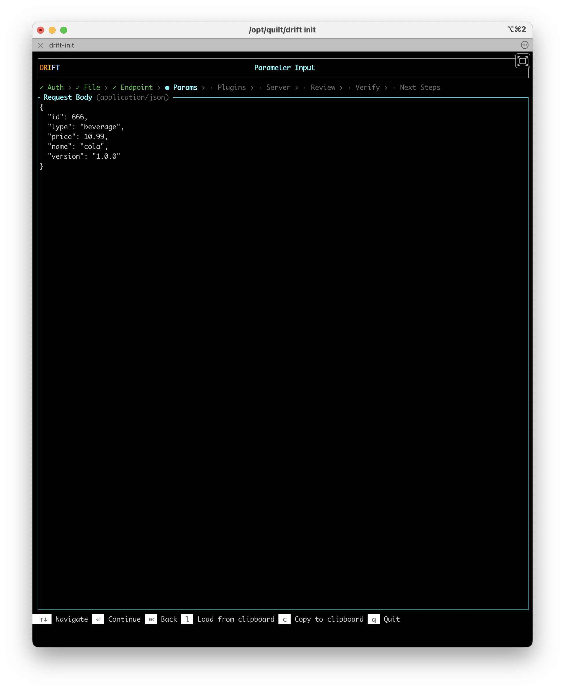Screen dimensions: 565x690
Task: Click the checkmark next to the File step
Action: pyautogui.click(x=78, y=87)
